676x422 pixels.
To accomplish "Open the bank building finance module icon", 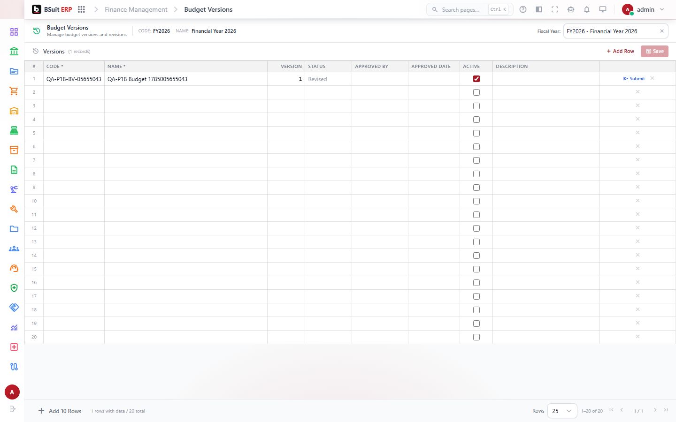I will [x=14, y=52].
